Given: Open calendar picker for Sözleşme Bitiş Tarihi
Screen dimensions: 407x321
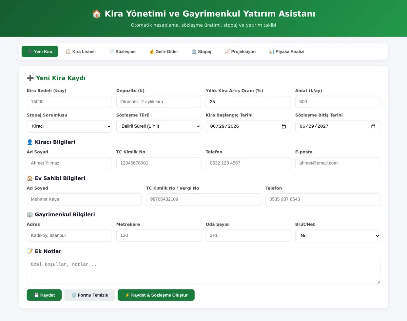Looking at the screenshot, I should coord(373,126).
